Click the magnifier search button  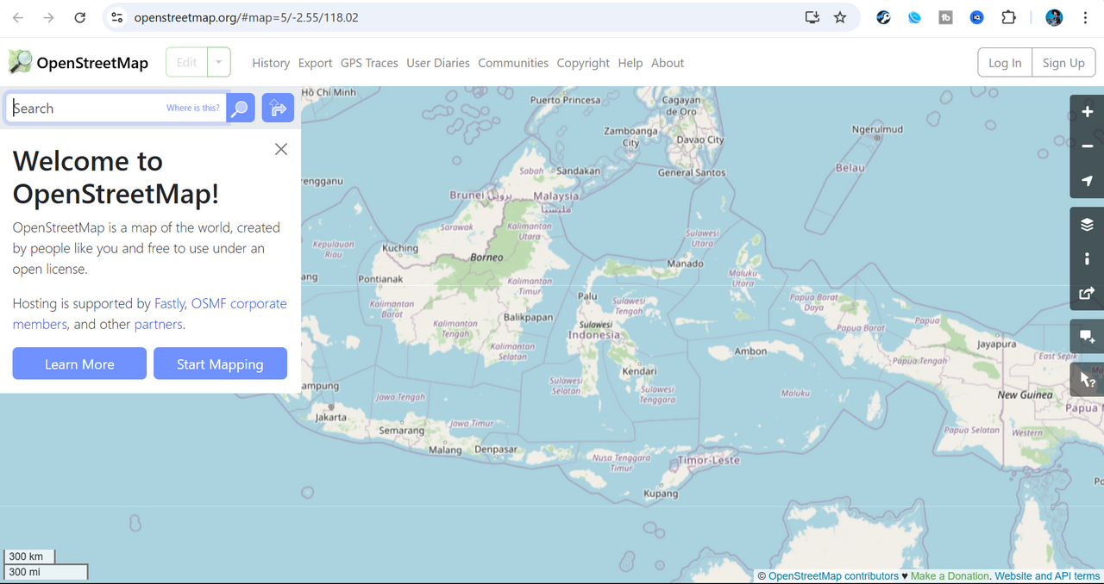tap(241, 109)
